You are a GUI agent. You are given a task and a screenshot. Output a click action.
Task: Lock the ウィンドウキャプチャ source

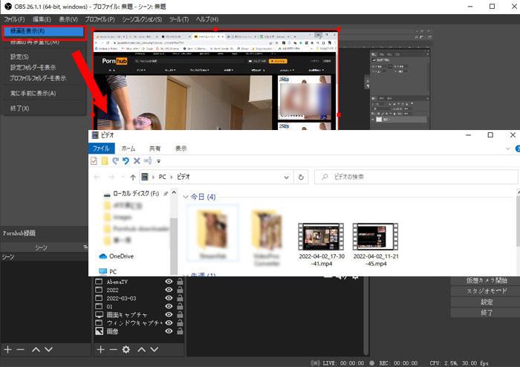(180, 322)
